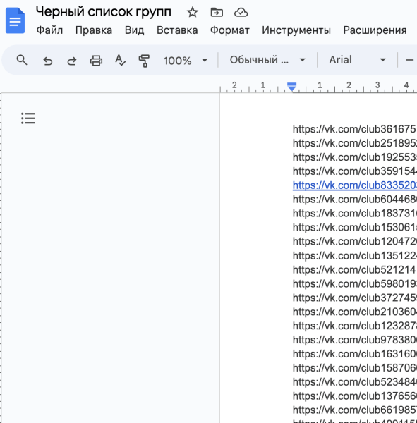Click the text line club137656

coord(355,396)
